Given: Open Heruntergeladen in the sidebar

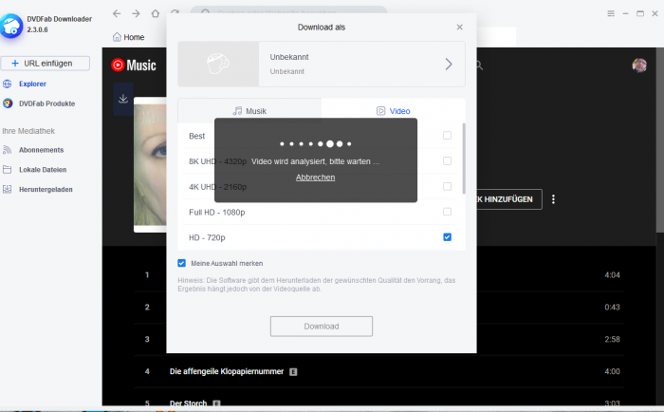Looking at the screenshot, I should pyautogui.click(x=46, y=189).
